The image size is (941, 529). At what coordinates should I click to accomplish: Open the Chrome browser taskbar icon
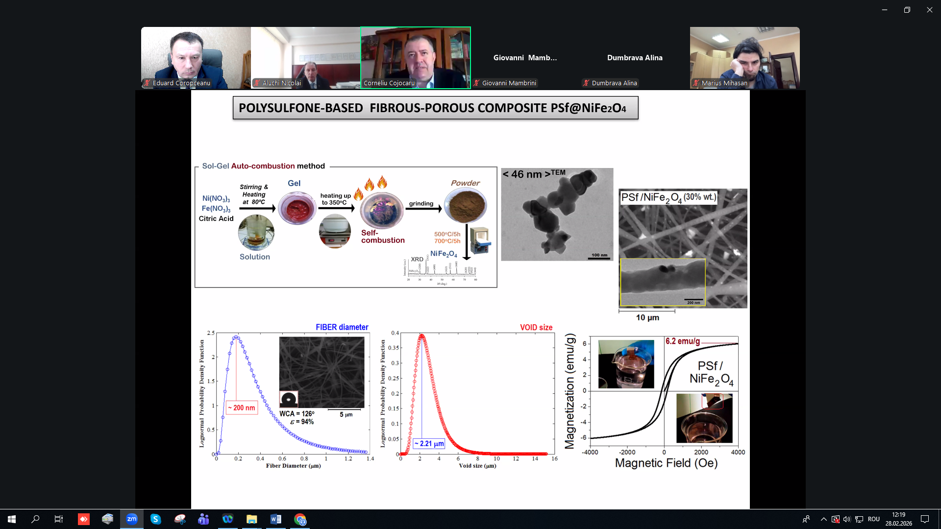(x=300, y=519)
